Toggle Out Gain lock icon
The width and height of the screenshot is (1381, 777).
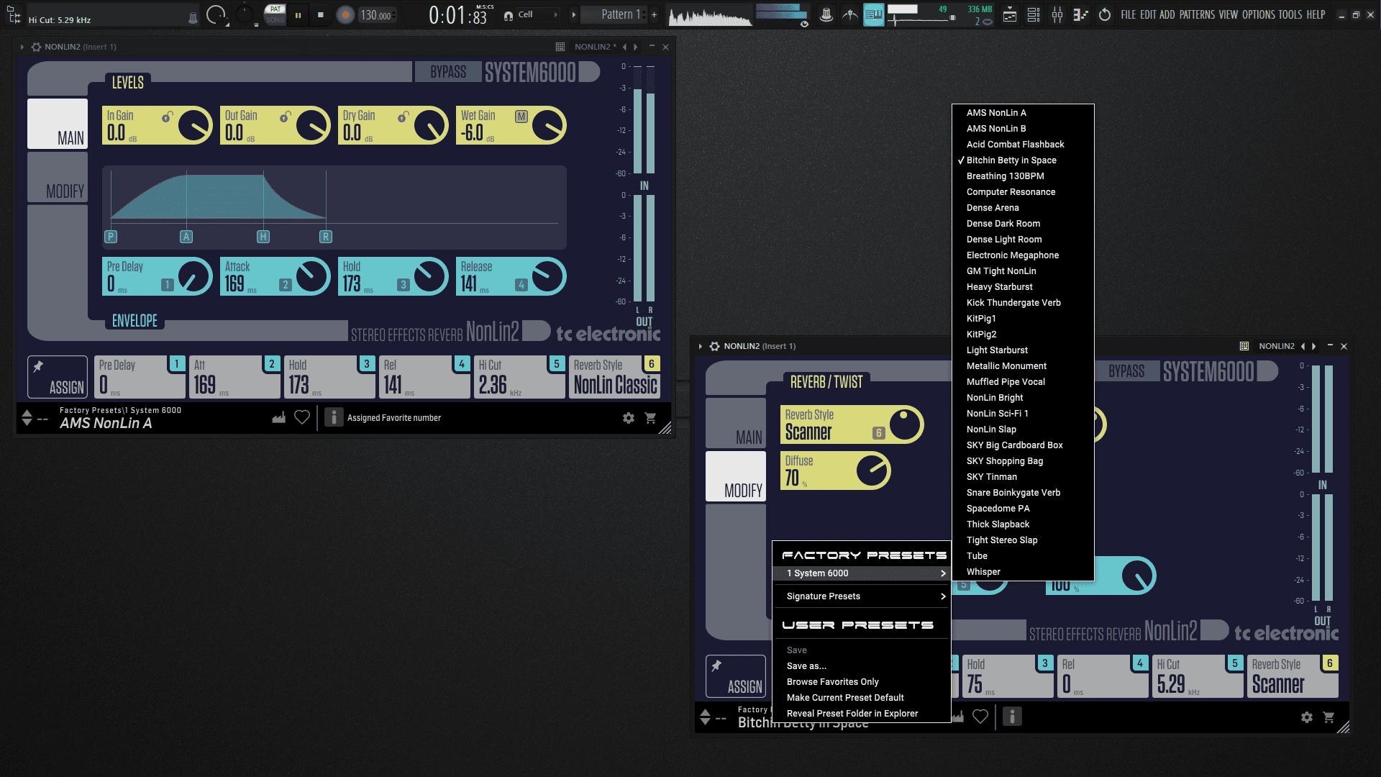click(x=286, y=117)
